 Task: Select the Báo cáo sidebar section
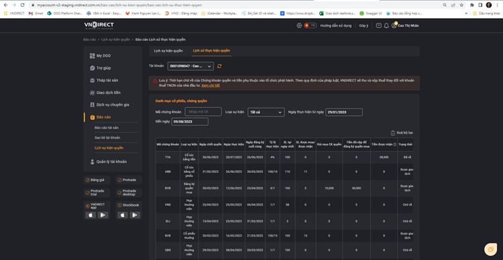101,117
